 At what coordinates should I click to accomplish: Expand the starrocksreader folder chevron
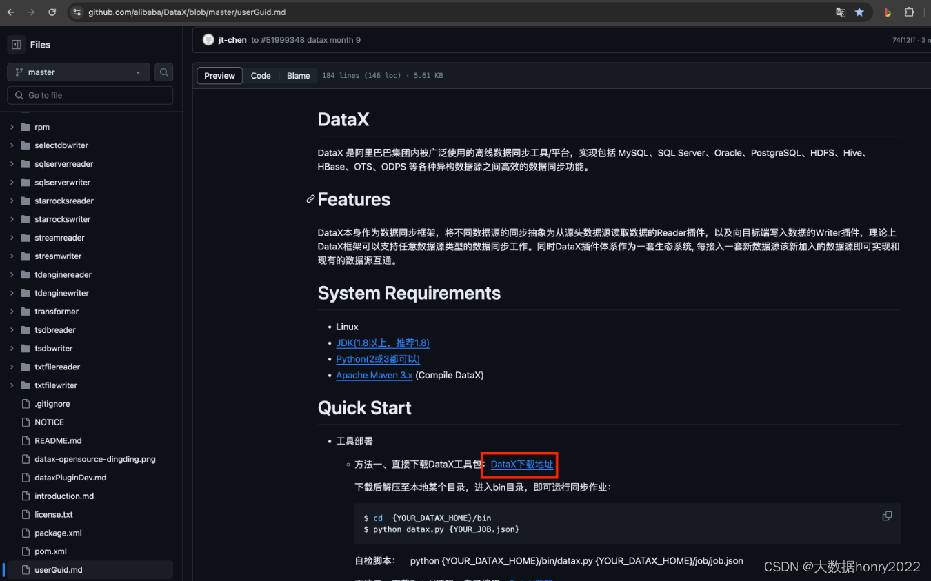pos(12,201)
